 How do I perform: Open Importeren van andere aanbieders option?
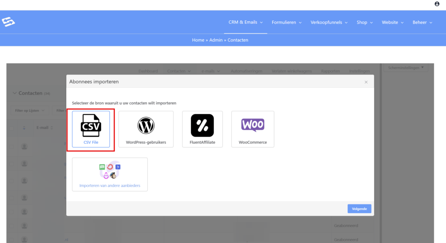click(110, 174)
